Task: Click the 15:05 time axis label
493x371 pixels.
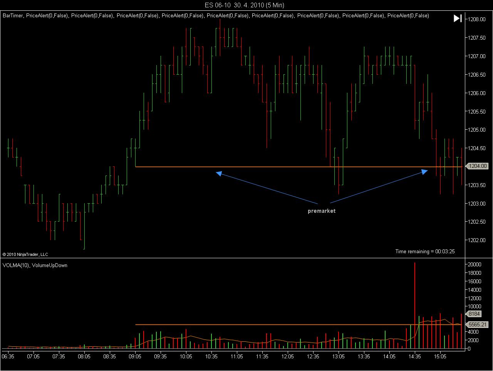Action: [440, 357]
